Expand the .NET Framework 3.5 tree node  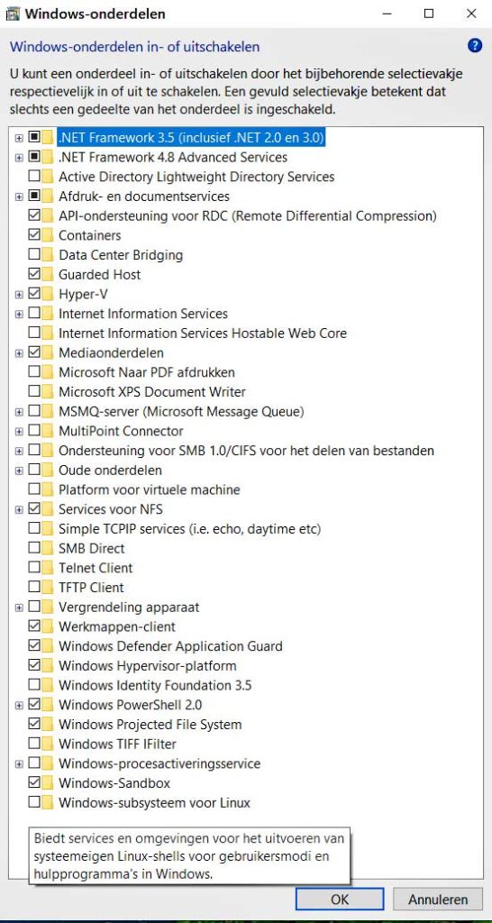point(19,138)
